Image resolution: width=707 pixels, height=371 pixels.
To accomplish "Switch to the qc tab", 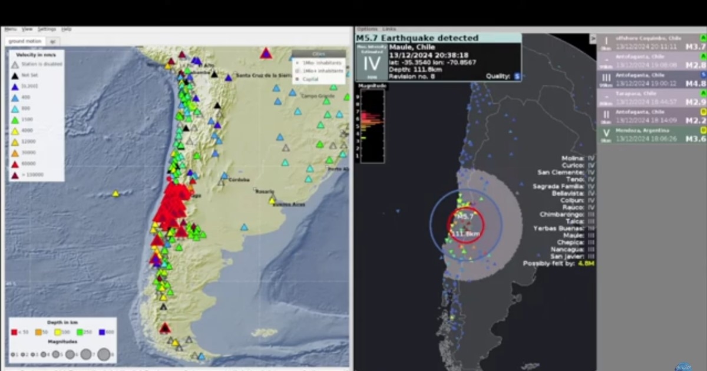I will 52,41.
